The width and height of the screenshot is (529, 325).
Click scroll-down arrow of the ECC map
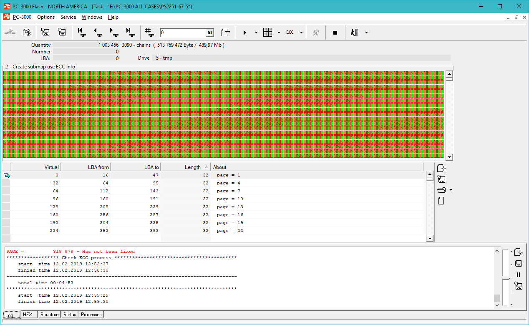[x=449, y=157]
